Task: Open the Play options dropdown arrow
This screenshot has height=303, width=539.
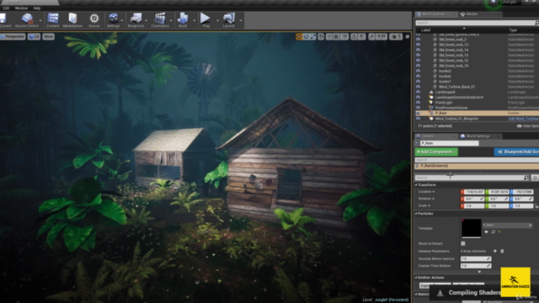Action: point(217,20)
